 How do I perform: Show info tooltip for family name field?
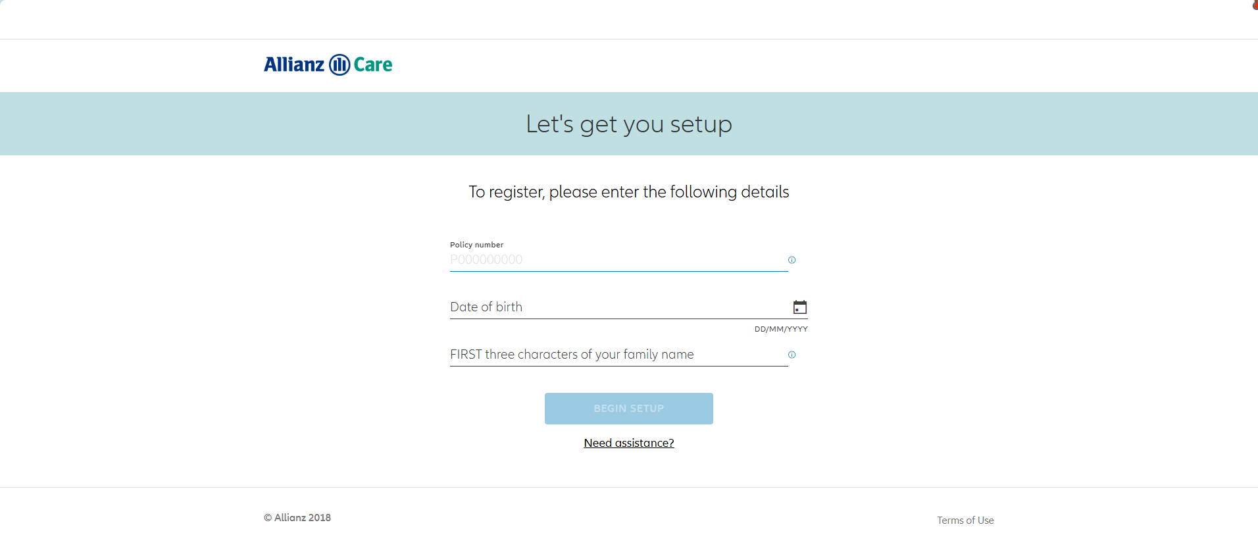click(x=792, y=355)
